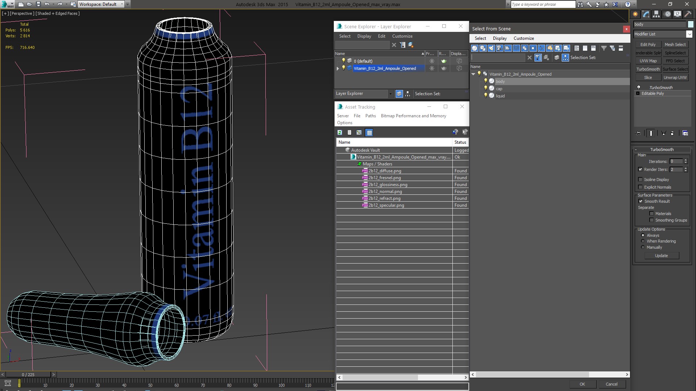The height and width of the screenshot is (391, 696).
Task: Uncheck the Smooth Result checkbox
Action: pyautogui.click(x=641, y=201)
